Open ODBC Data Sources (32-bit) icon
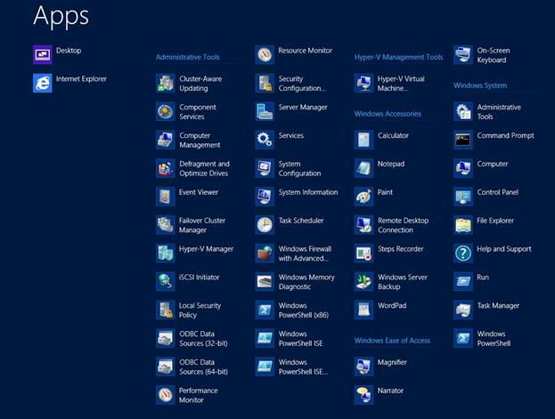 click(x=166, y=338)
